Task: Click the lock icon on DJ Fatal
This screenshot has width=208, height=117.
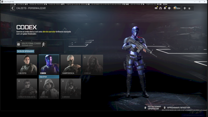Action: [41, 81]
